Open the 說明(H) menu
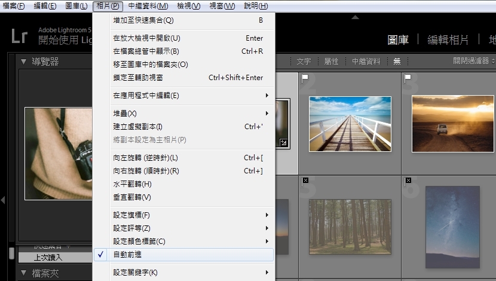This screenshot has height=281, width=496. pyautogui.click(x=256, y=6)
